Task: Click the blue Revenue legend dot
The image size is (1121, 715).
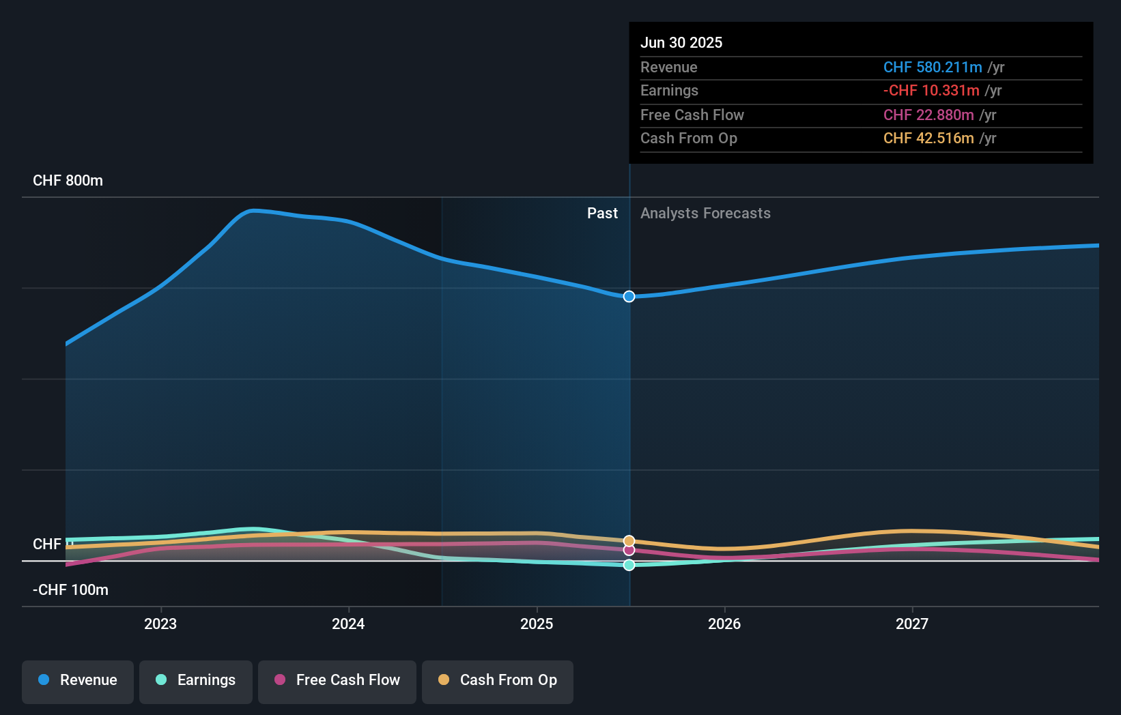Action: tap(44, 680)
